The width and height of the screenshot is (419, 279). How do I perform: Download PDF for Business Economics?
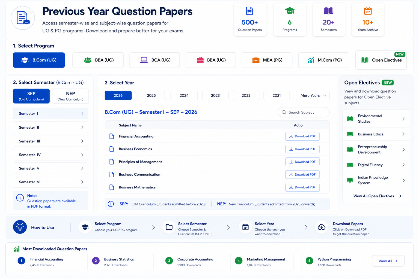tap(302, 149)
